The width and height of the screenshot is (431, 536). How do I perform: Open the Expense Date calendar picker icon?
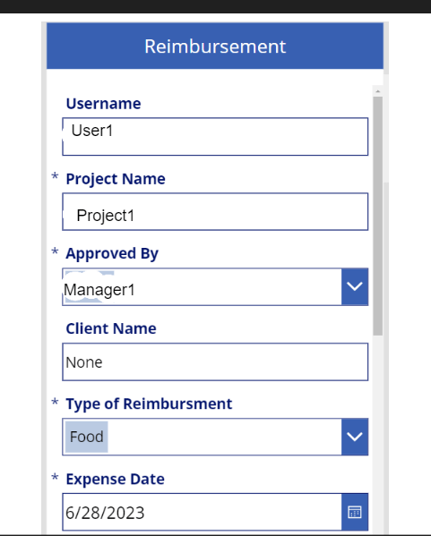(x=355, y=512)
